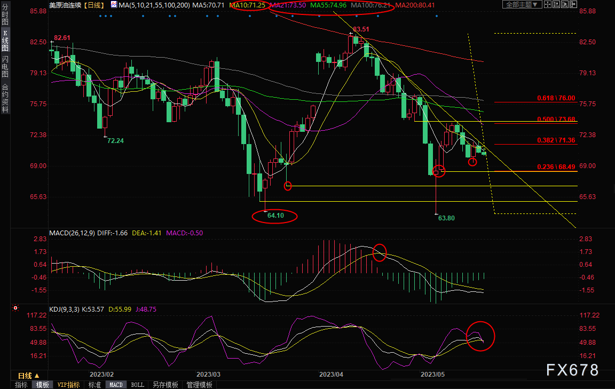615x389 pixels.
Task: Click the D:55.99 value
Action: (120, 309)
